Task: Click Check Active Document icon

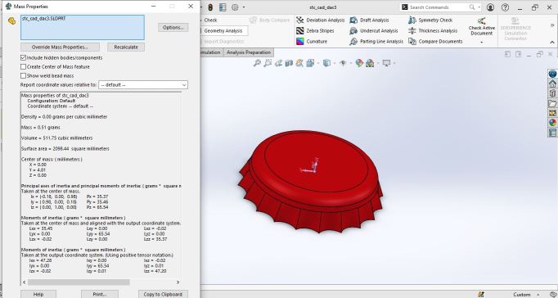Action: coord(481,21)
